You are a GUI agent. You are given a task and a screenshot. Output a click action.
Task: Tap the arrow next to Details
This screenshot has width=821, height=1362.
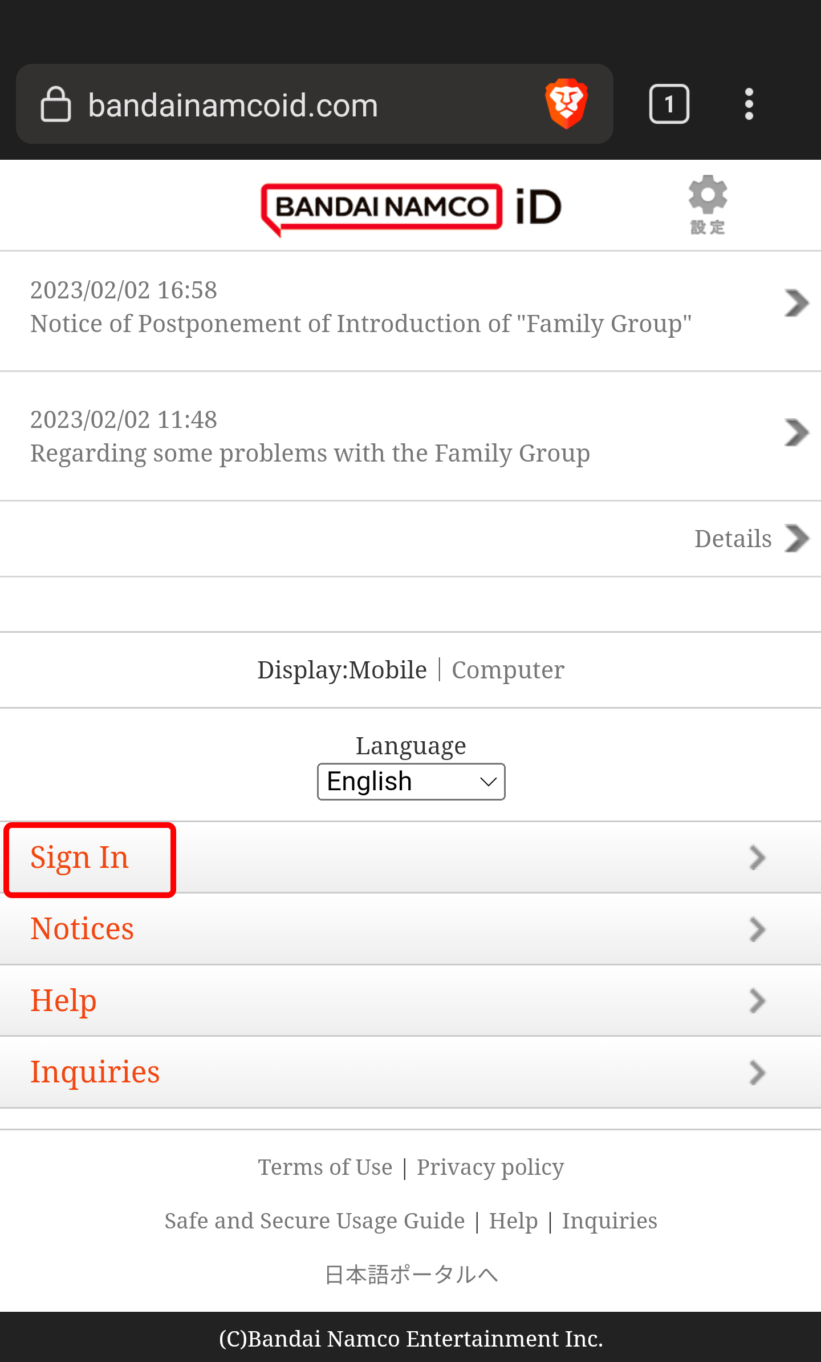pos(796,539)
